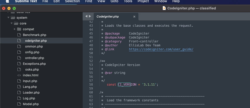Viewport: 250px width, 108px height.
Task: Click the Log.php file icon
Action: (19, 98)
